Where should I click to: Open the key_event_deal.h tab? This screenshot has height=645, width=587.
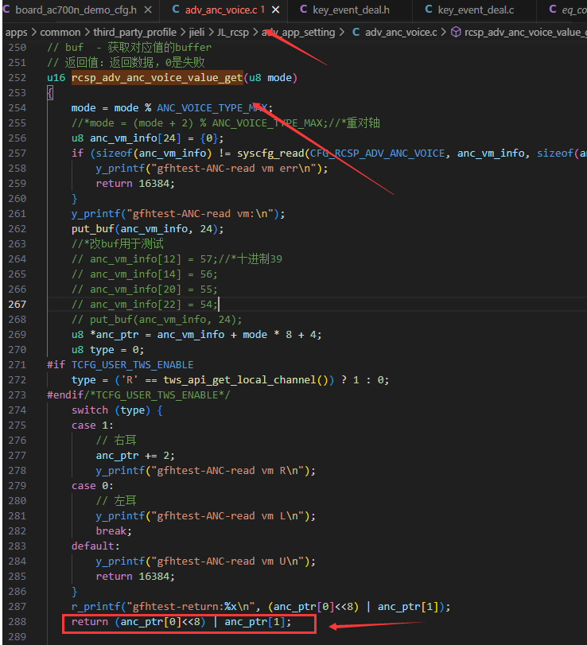[x=351, y=10]
